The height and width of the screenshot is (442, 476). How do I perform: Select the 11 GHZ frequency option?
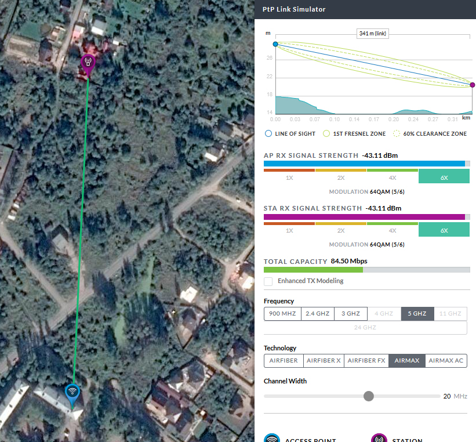click(450, 313)
